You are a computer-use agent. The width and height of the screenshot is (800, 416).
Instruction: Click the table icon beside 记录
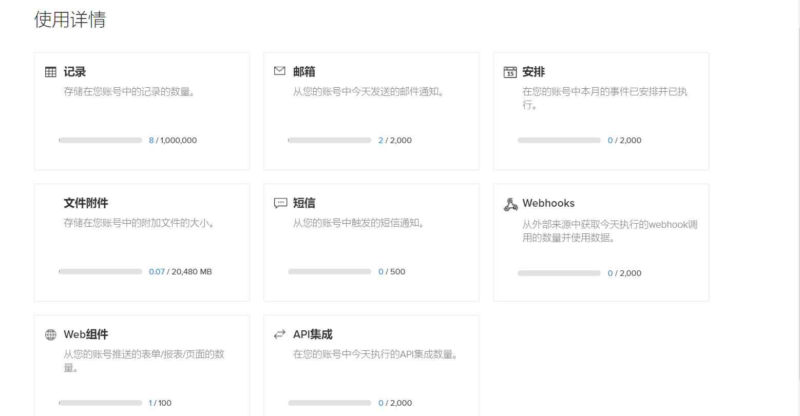point(51,72)
